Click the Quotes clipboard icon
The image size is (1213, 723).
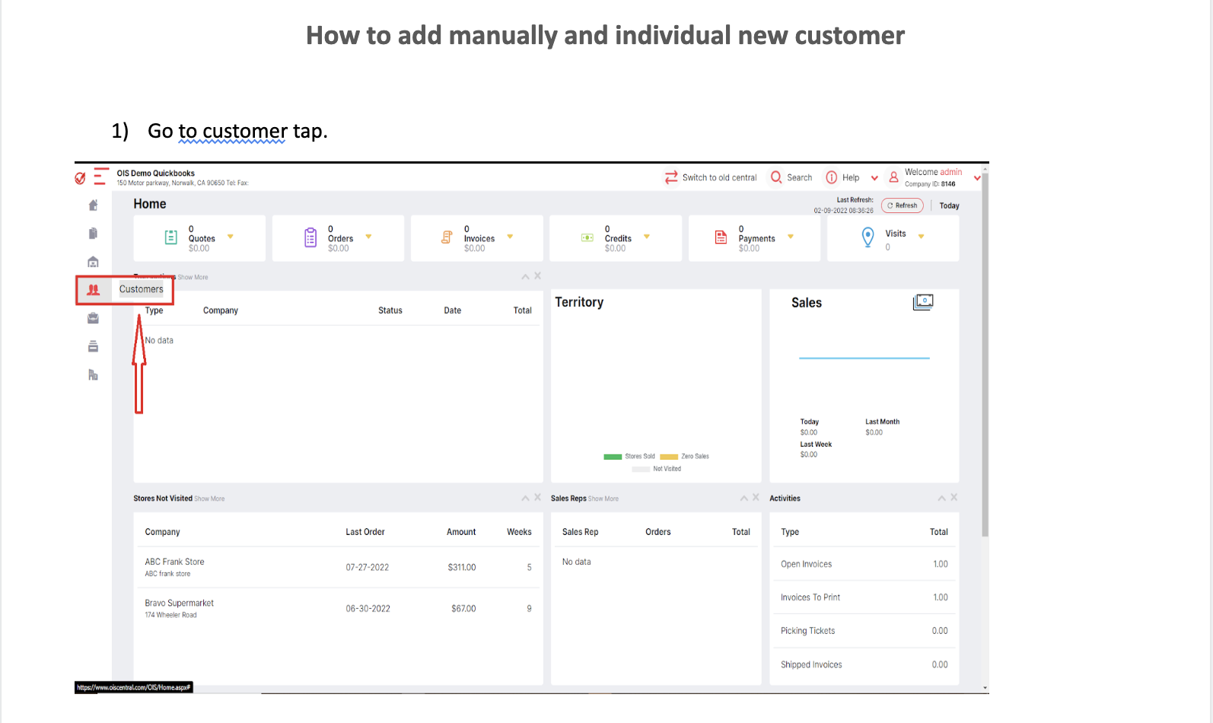pyautogui.click(x=171, y=237)
